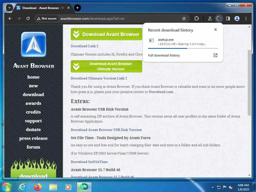The image size is (256, 192).
Task: Launch Internet Explorer from taskbar
Action: pyautogui.click(x=22, y=187)
